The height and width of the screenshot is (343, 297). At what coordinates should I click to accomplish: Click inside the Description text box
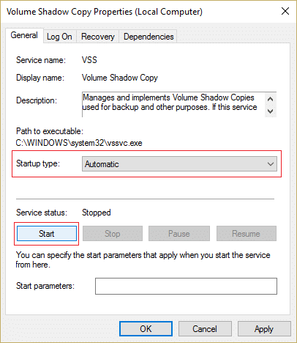point(173,105)
